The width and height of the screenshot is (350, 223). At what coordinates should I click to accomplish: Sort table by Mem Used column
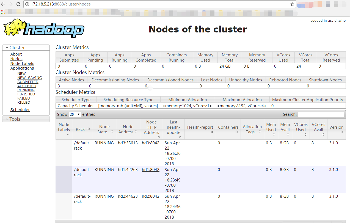tap(271, 129)
